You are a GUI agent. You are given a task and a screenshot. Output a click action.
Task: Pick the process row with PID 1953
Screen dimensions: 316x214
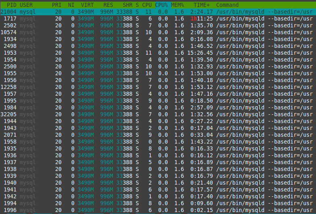click(x=10, y=53)
